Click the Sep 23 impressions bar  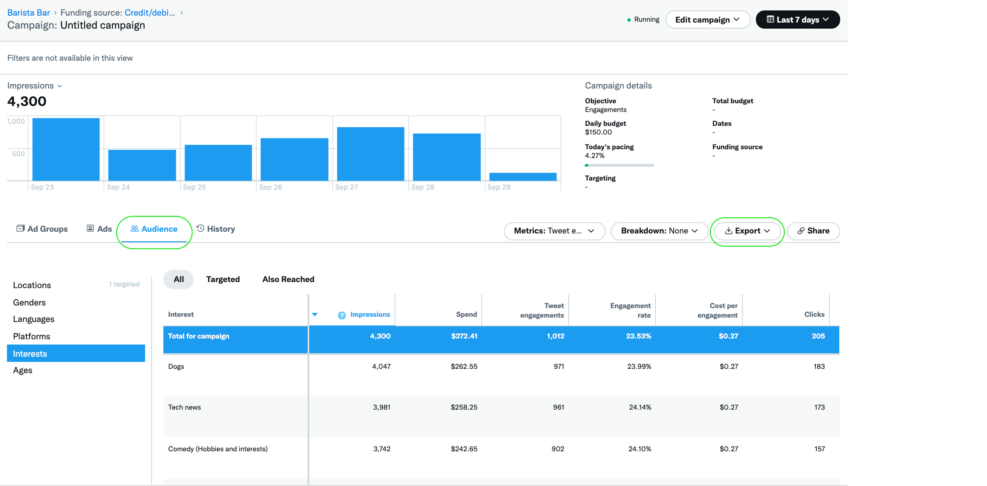pos(66,149)
